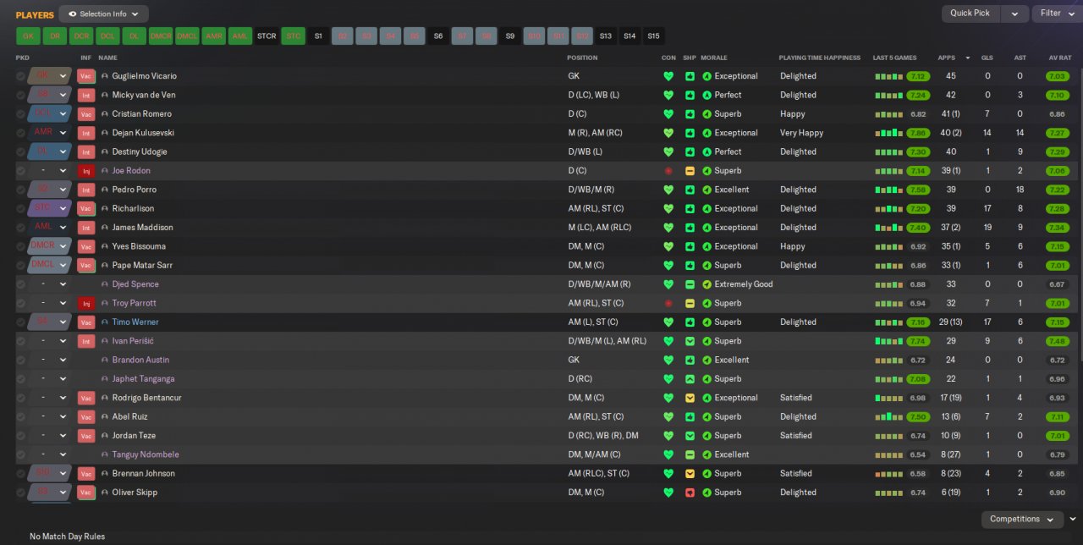Select the GK position chip
This screenshot has height=545, width=1083.
(28, 36)
